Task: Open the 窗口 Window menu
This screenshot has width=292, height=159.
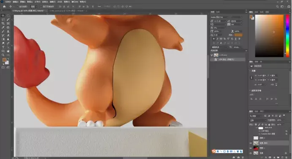Action: tap(75, 2)
